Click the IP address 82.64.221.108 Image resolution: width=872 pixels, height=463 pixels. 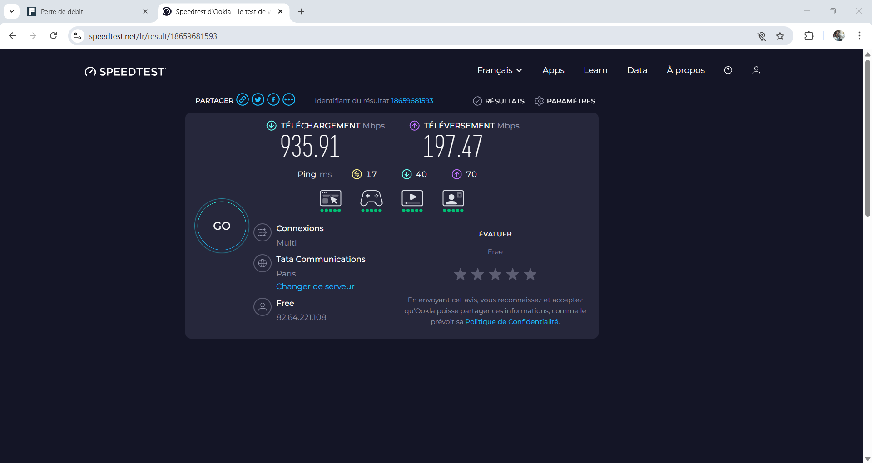pyautogui.click(x=301, y=317)
